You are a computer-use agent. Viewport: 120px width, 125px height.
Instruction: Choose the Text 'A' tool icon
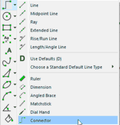(x=8, y=51)
